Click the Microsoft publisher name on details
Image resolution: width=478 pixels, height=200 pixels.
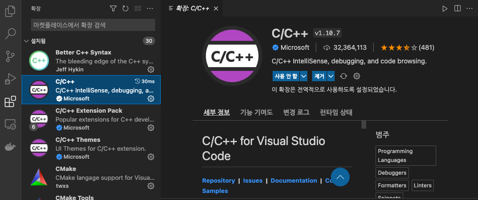[x=295, y=47]
